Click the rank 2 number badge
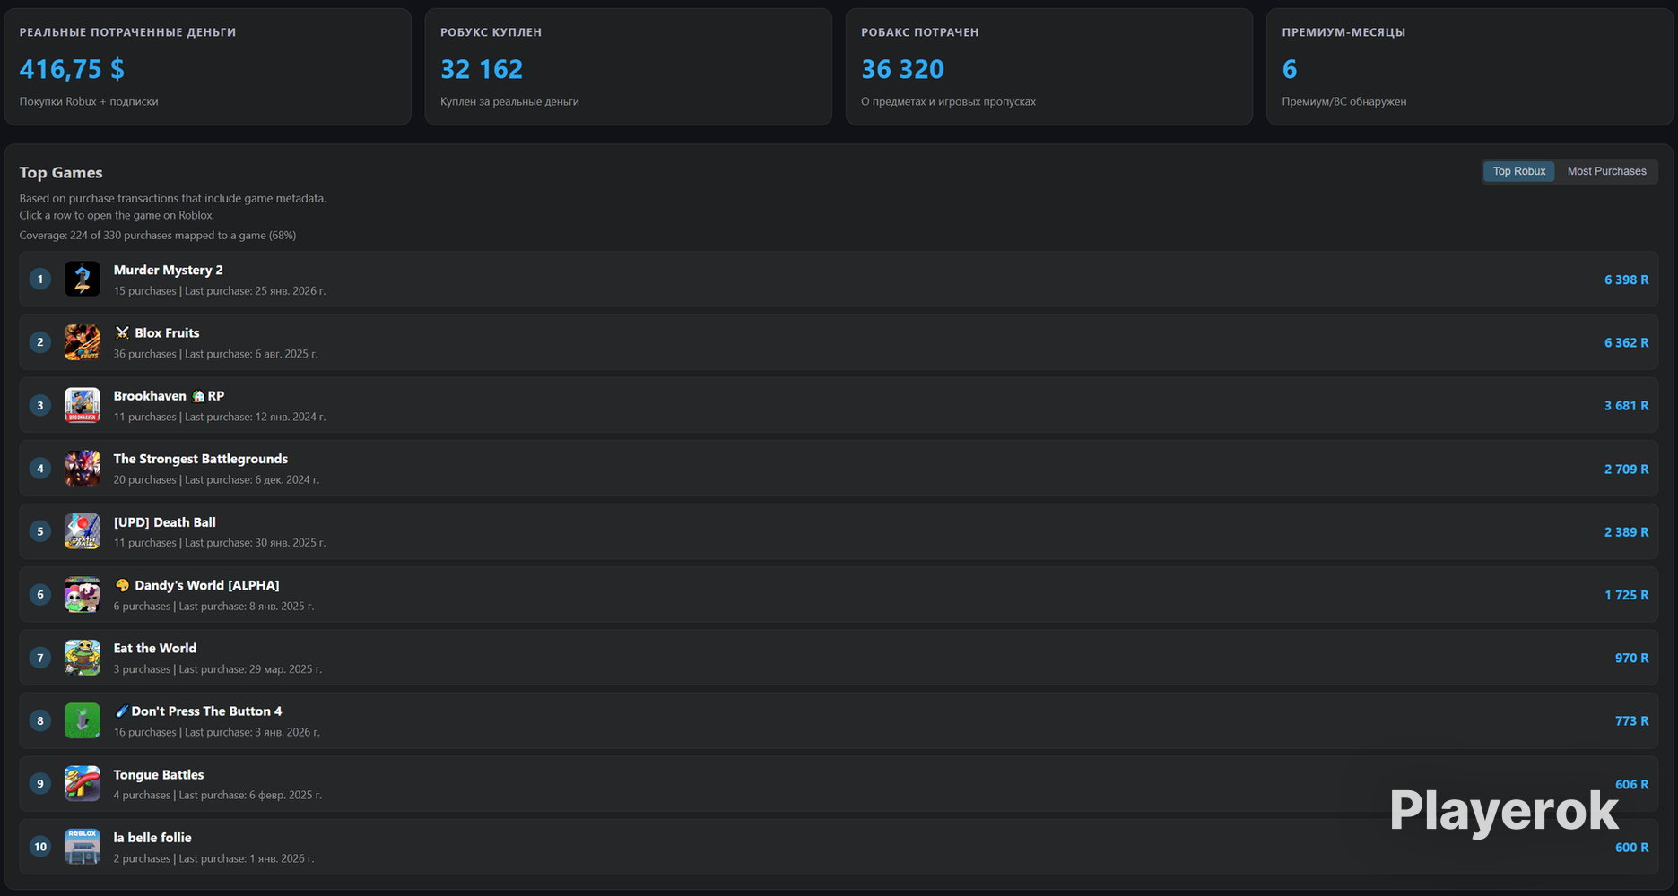 (40, 342)
